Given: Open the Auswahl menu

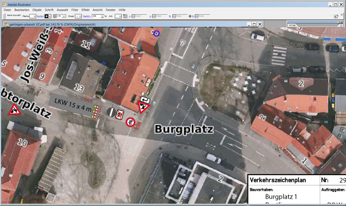Looking at the screenshot, I should 62,10.
